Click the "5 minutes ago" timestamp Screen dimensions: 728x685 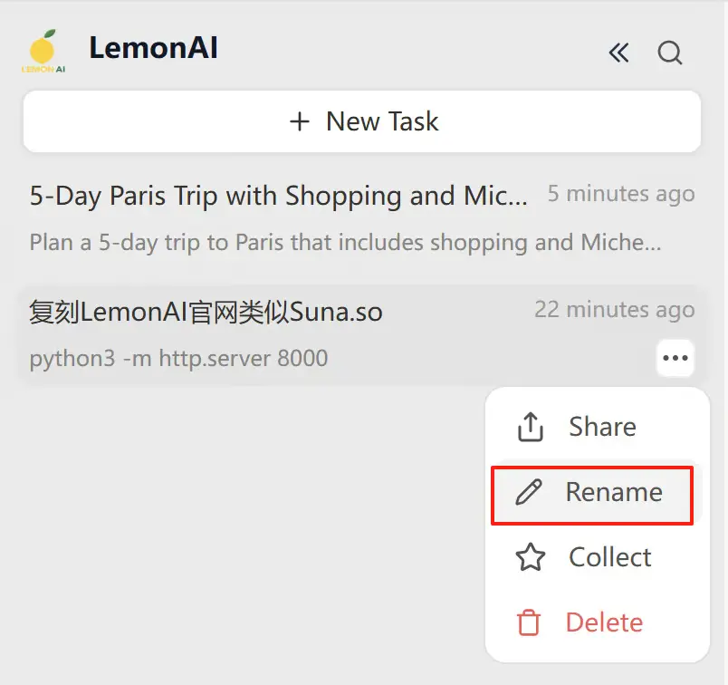[x=621, y=194]
